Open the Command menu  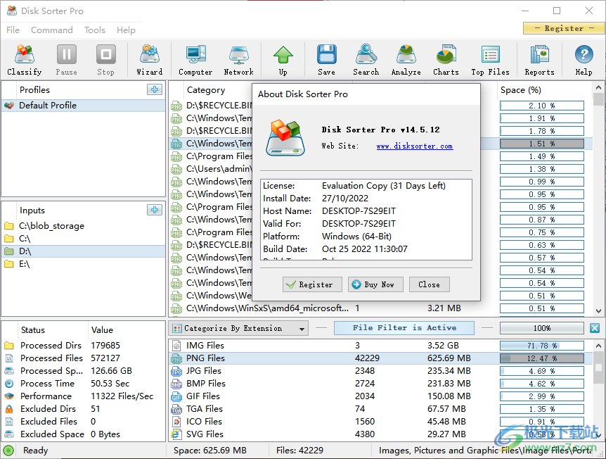[52, 30]
